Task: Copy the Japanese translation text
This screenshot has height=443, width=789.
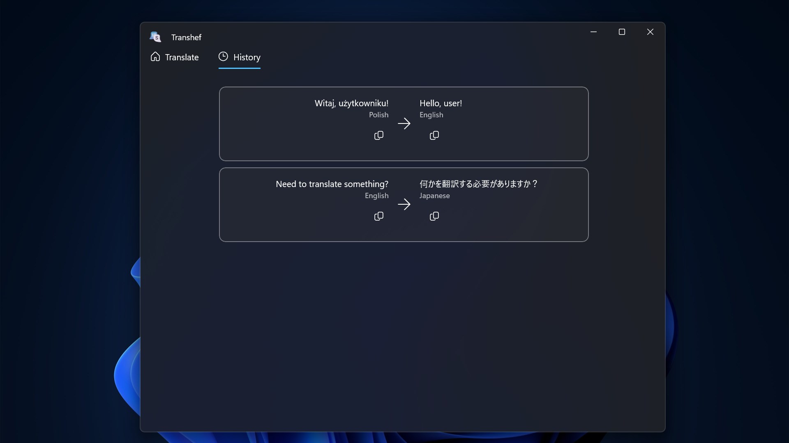Action: coord(434,216)
